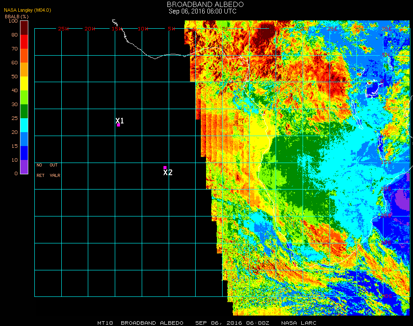Select the cyan 20–25% colorbar segment

click(24, 125)
